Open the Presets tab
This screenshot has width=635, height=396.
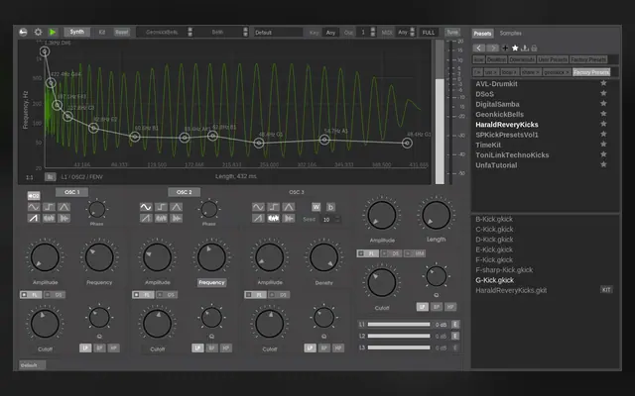(482, 33)
